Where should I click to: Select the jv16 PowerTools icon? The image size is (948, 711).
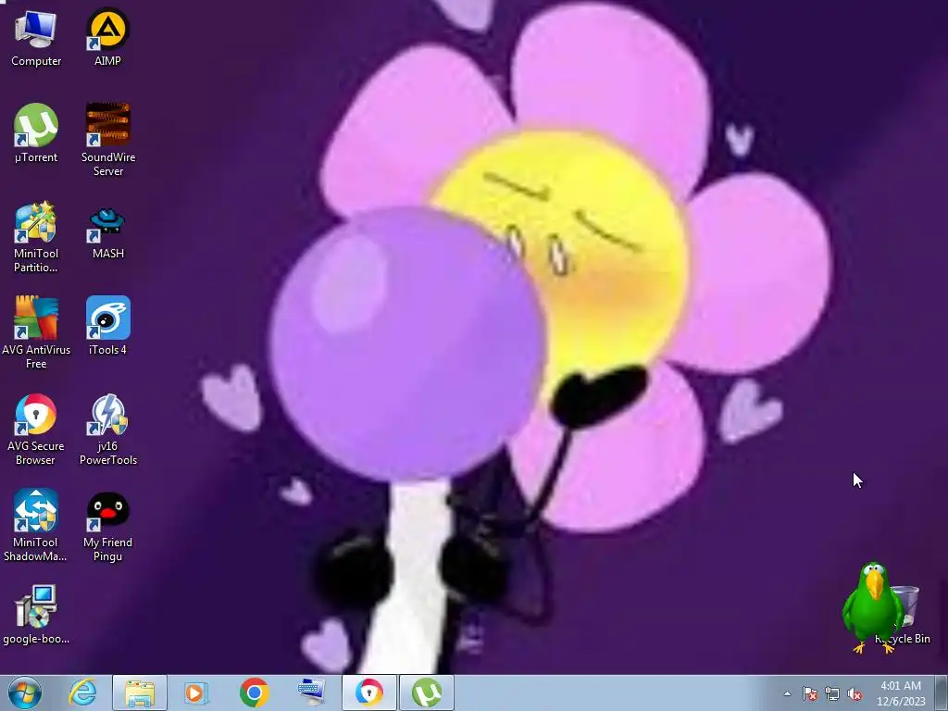point(107,430)
